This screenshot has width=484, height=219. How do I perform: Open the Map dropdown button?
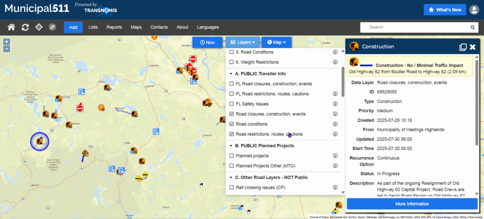pyautogui.click(x=277, y=42)
